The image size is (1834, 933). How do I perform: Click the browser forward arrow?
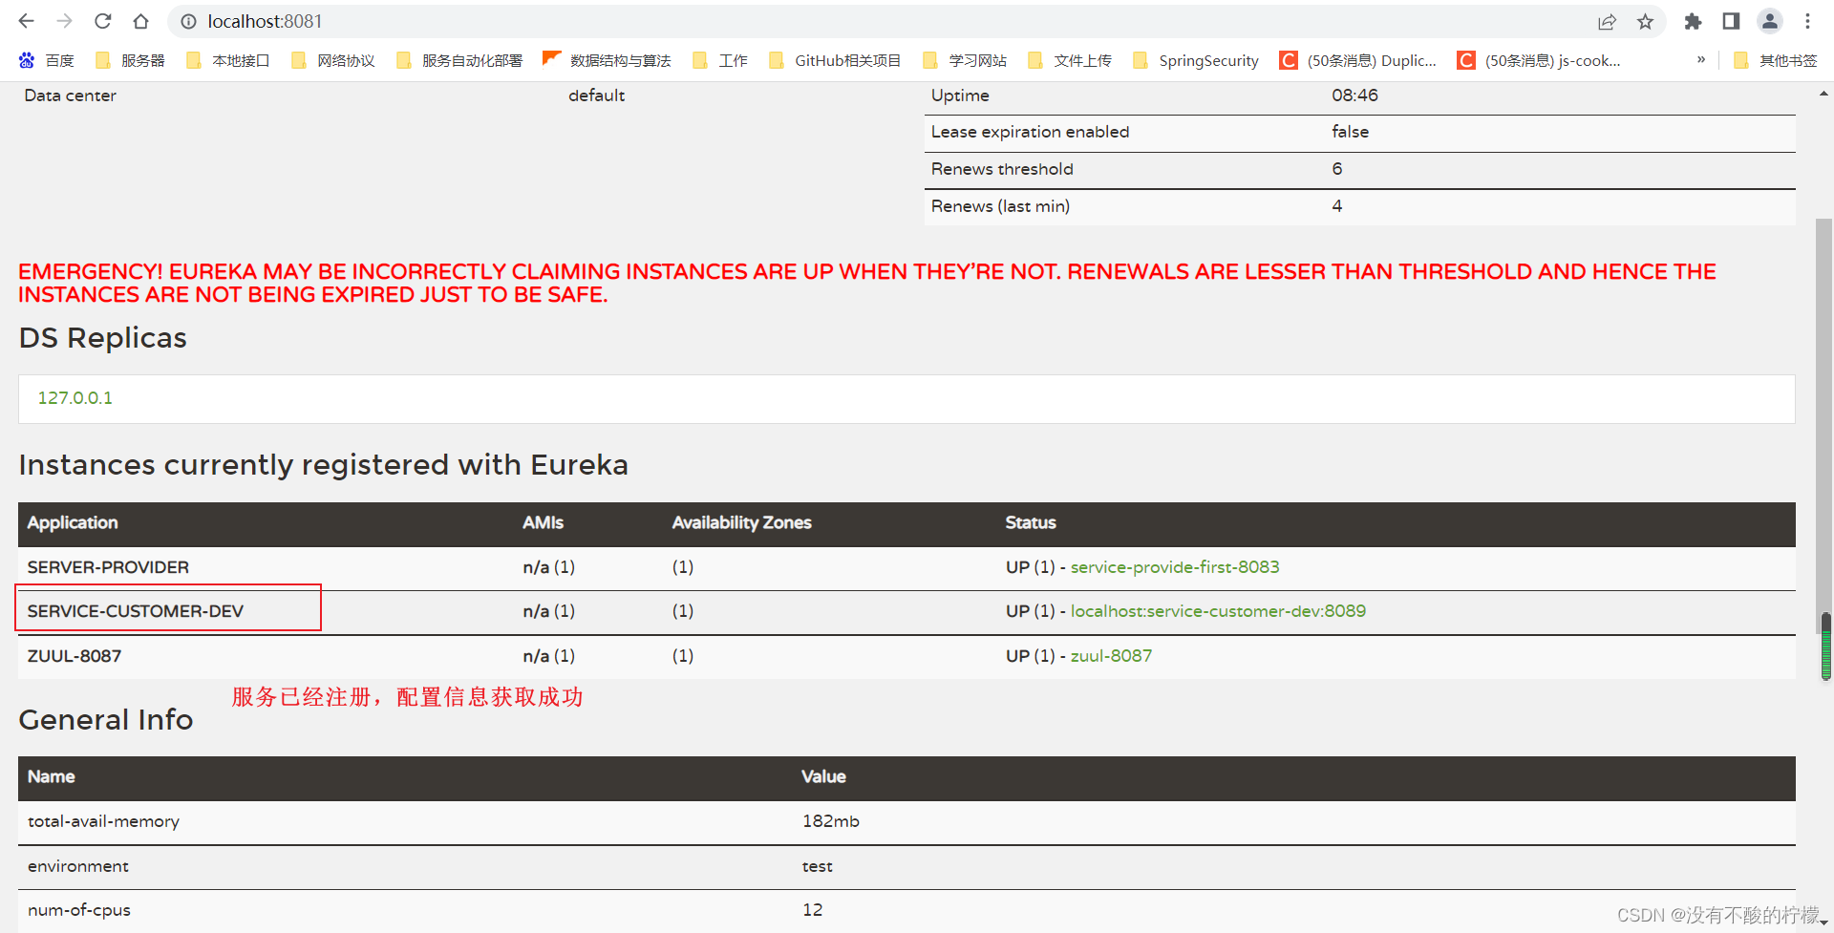[x=64, y=21]
